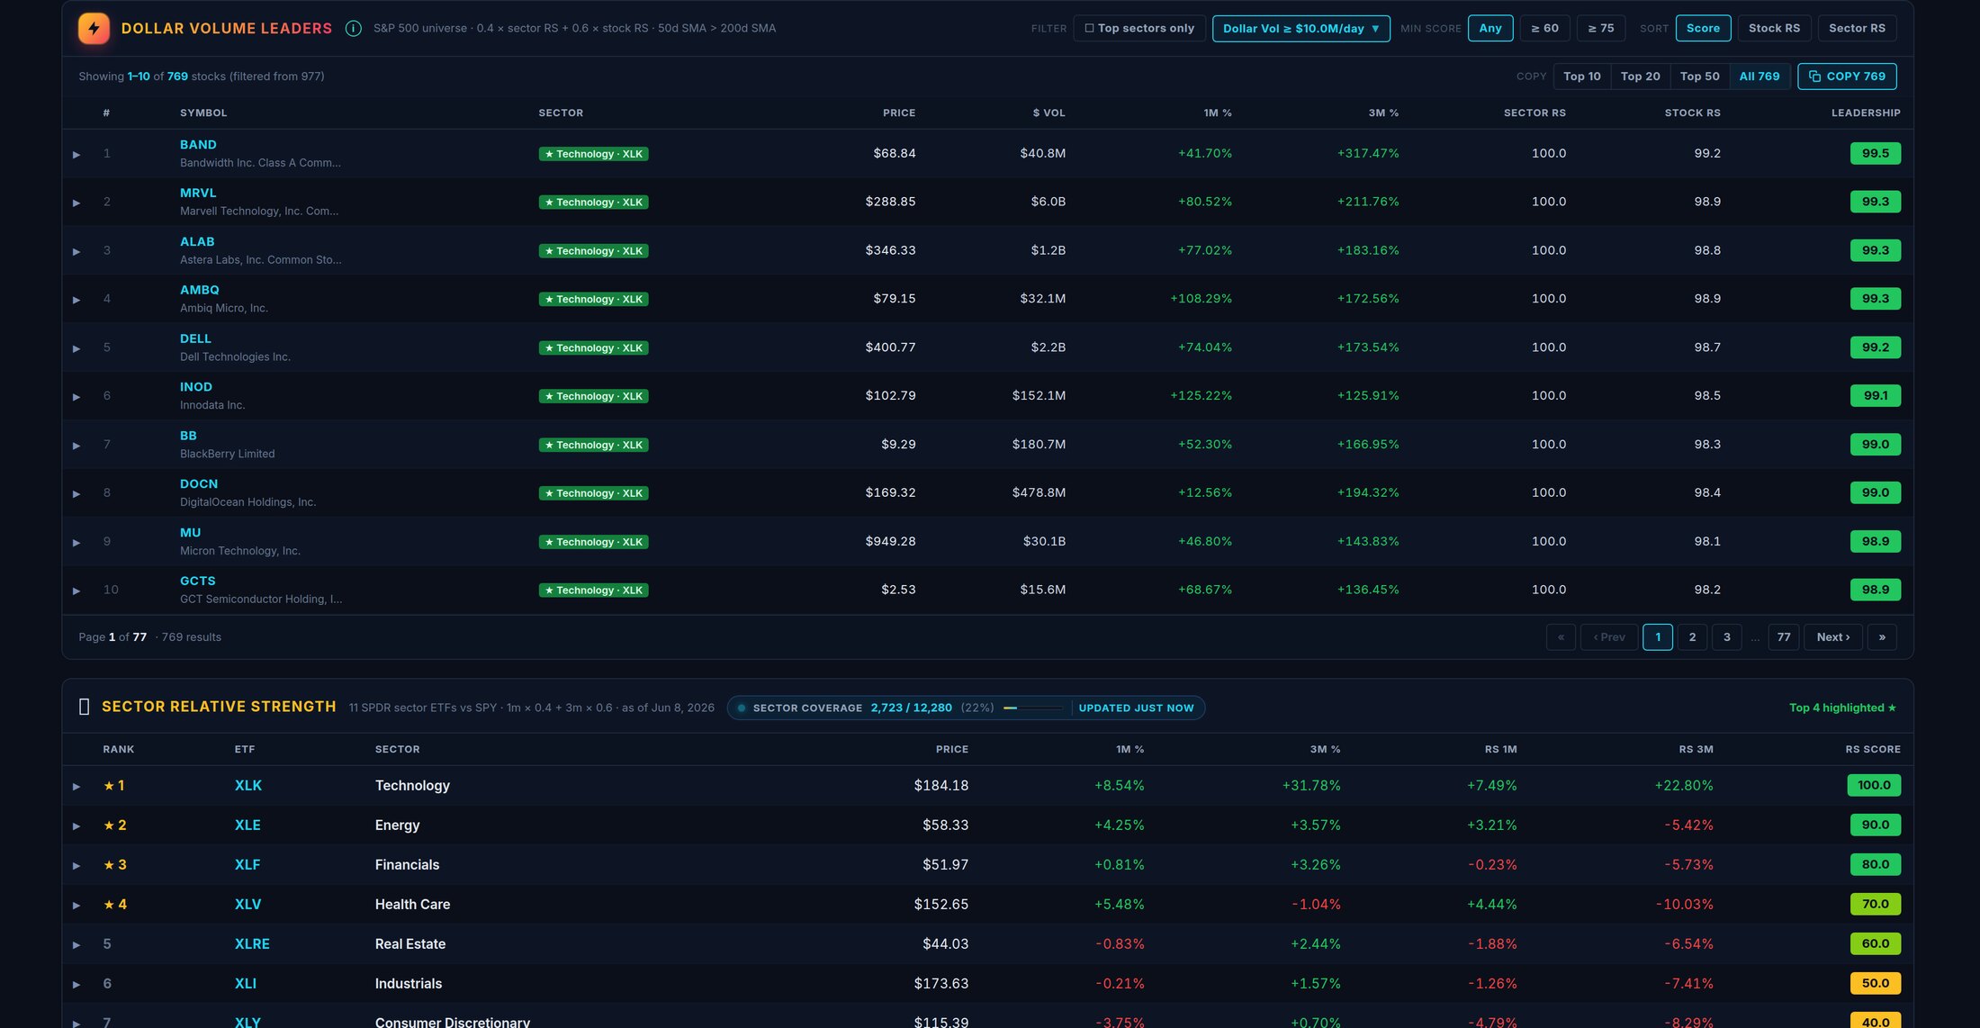Expand the INOD row
This screenshot has height=1028, width=1980.
click(76, 397)
